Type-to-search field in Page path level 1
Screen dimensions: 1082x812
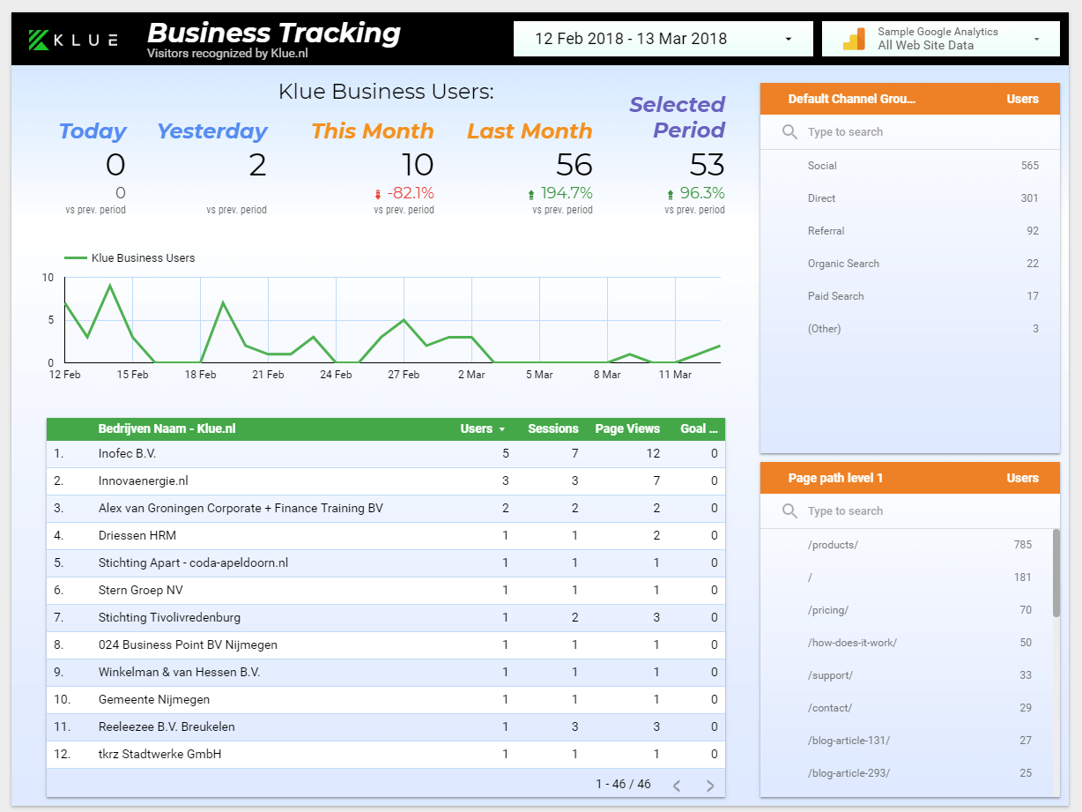[x=910, y=511]
